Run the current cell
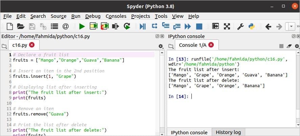This screenshot has height=136, width=300. [94, 26]
